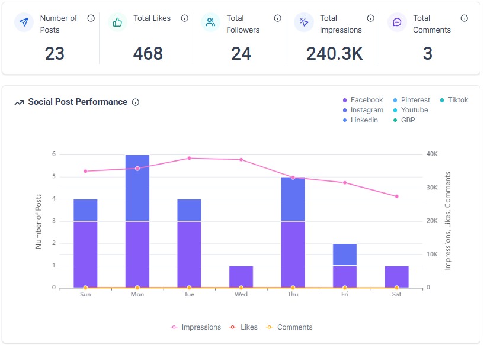The height and width of the screenshot is (345, 487).
Task: Click the Monday Instagram bar segment
Action: coord(137,188)
